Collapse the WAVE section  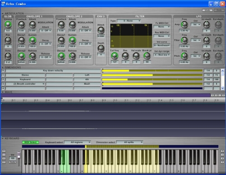tap(3, 92)
